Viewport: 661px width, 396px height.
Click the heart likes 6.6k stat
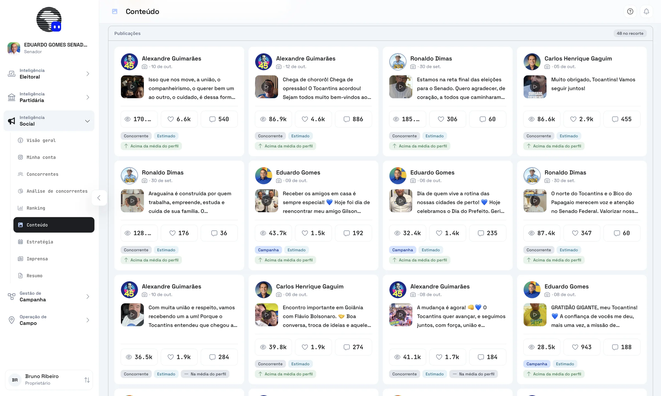[179, 119]
